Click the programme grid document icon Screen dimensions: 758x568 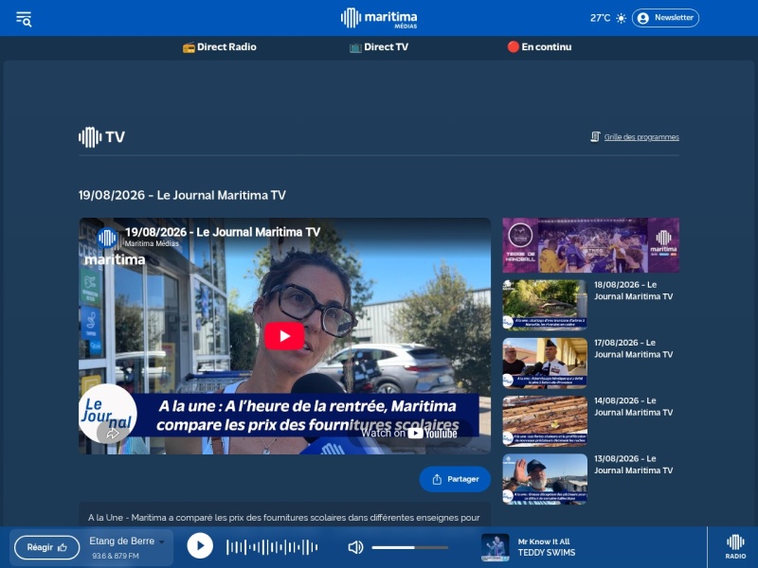tap(595, 136)
